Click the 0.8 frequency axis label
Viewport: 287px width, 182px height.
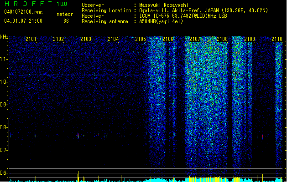(x=4, y=127)
